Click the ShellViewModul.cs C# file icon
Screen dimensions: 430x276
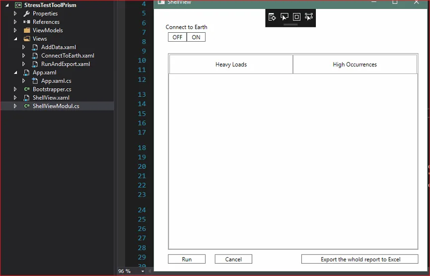[x=27, y=106]
